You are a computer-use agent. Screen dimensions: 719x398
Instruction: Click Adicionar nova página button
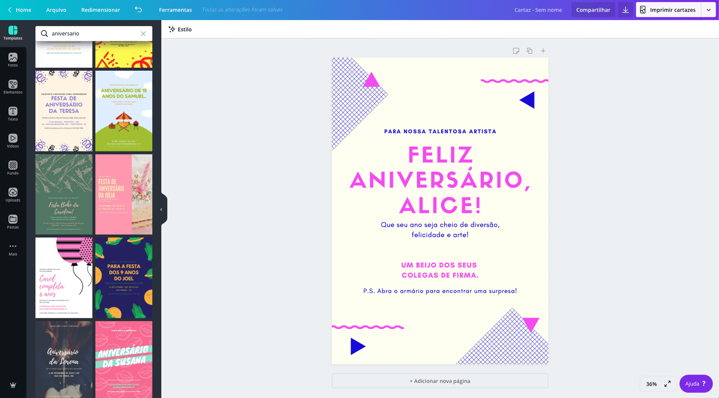click(x=440, y=381)
